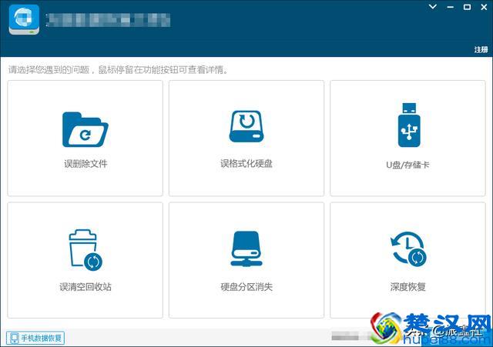Select the 误删除文件 label

pos(86,164)
